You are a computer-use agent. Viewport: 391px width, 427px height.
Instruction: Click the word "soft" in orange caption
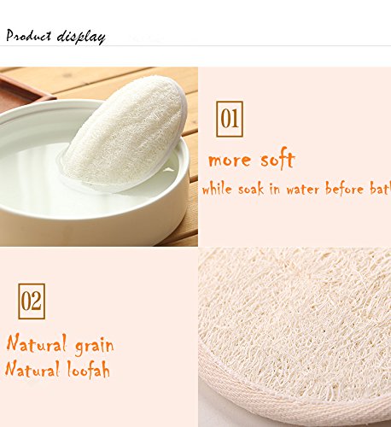click(x=278, y=160)
